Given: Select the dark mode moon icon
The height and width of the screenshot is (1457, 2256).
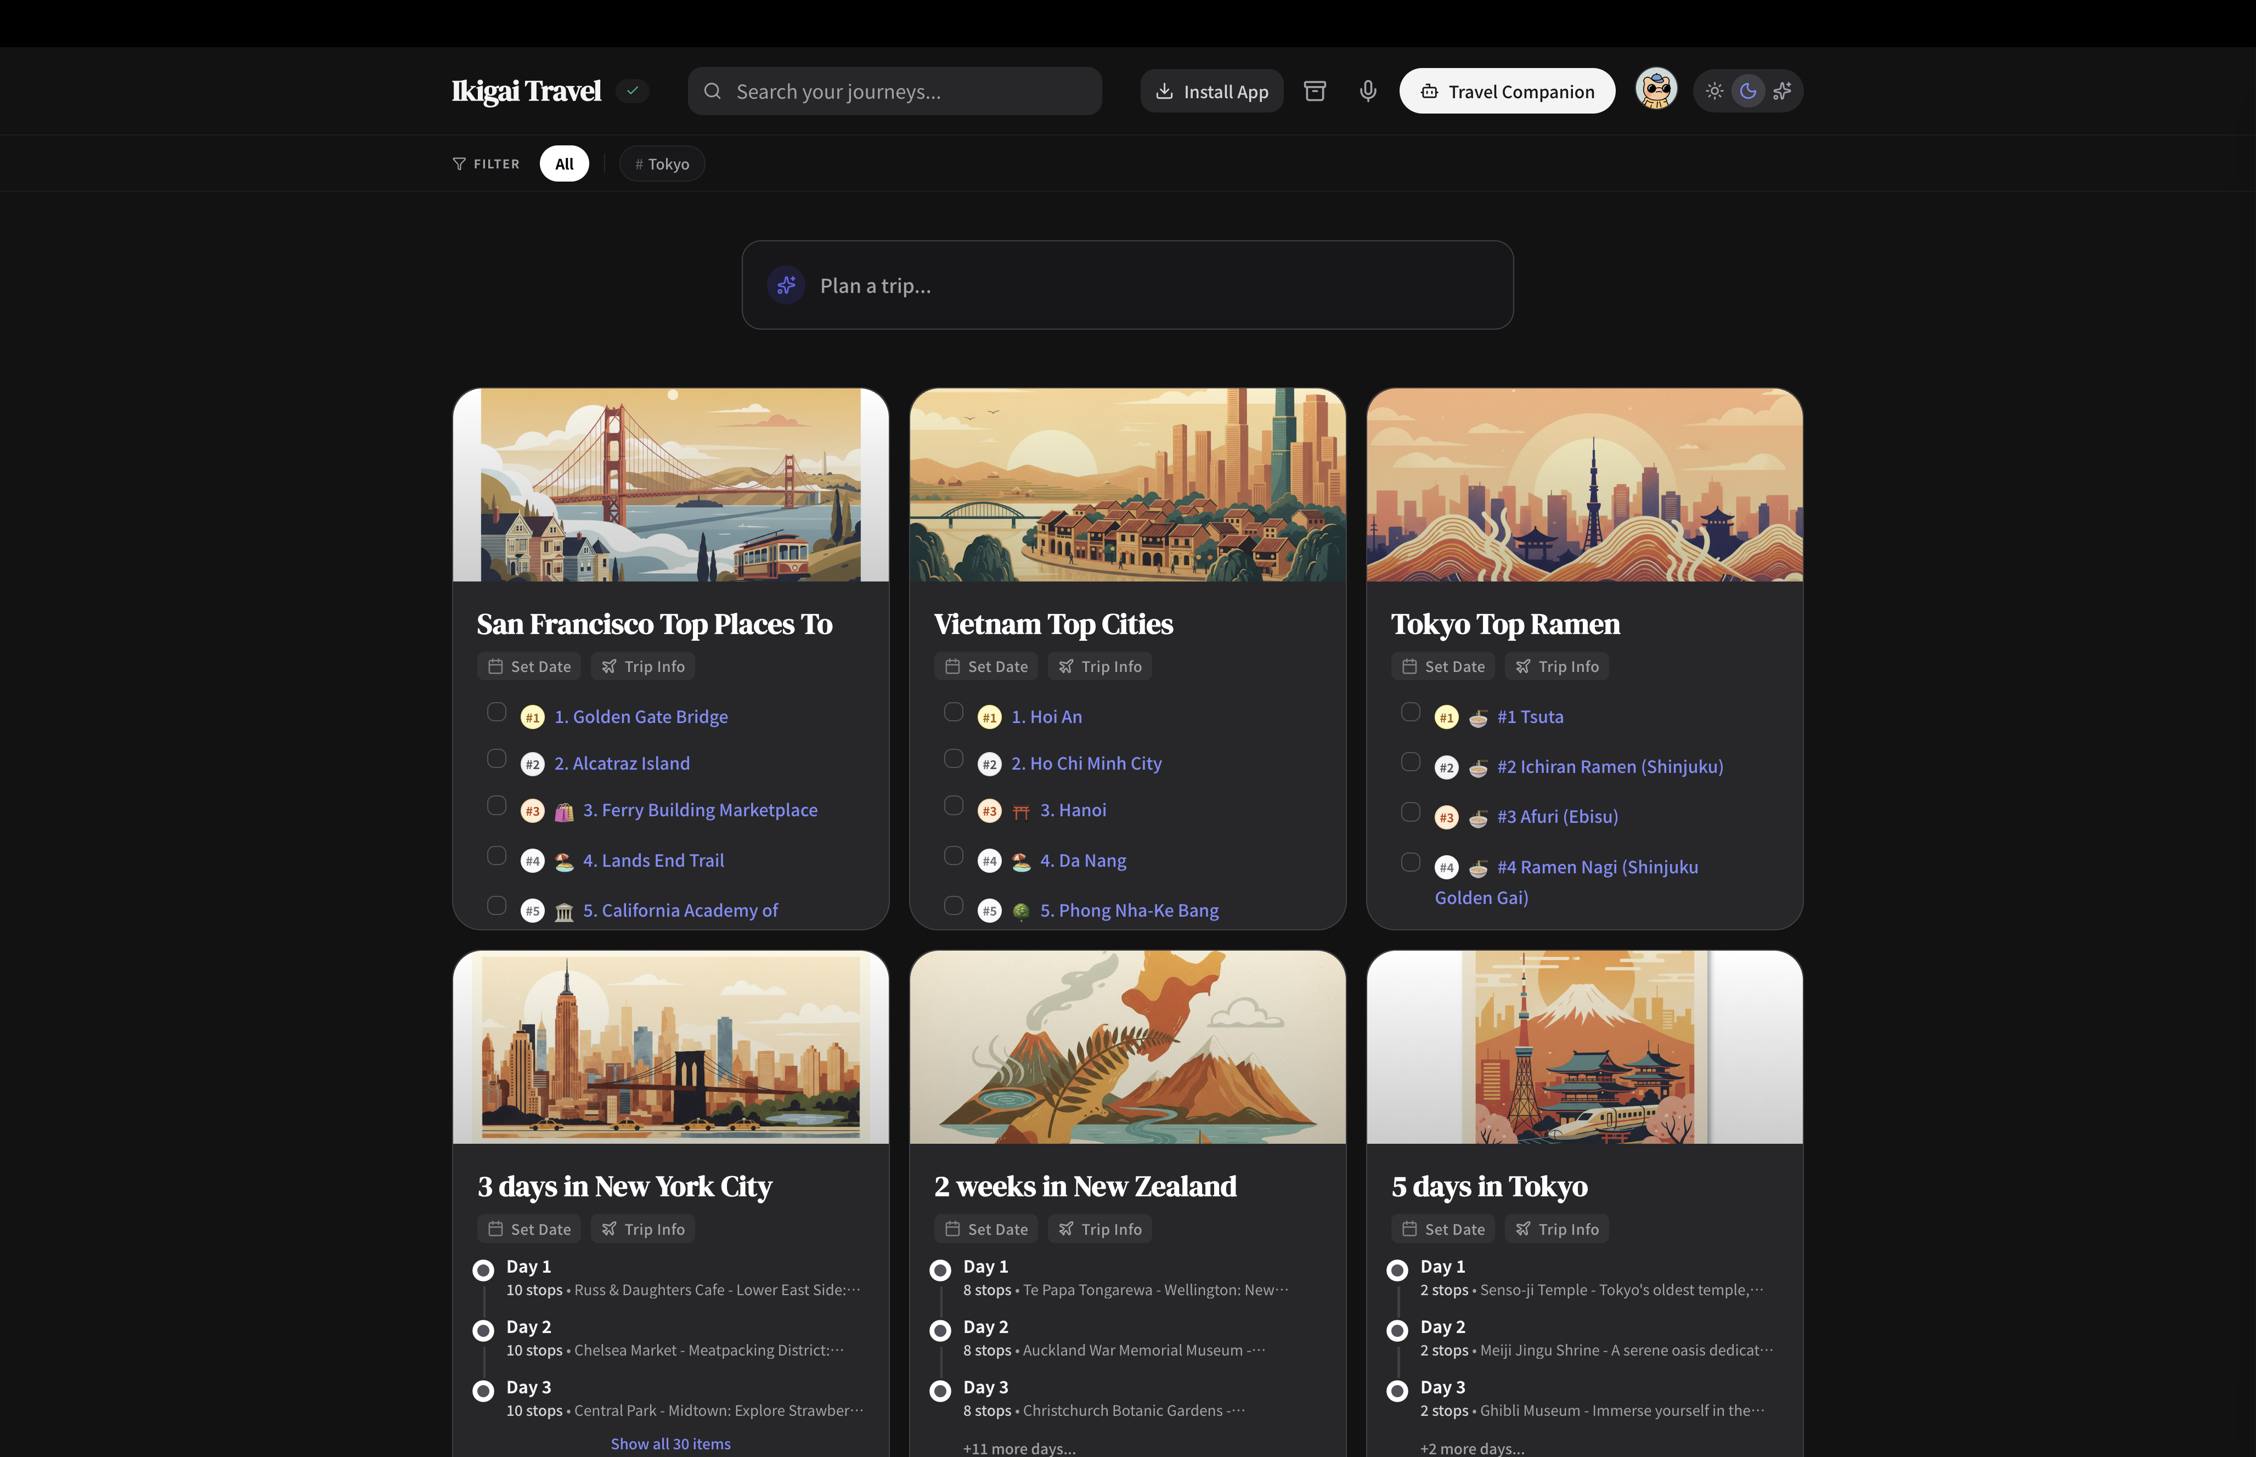Looking at the screenshot, I should (1748, 91).
